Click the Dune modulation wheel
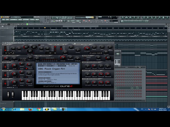The height and width of the screenshot is (127, 170). click(x=13, y=94)
